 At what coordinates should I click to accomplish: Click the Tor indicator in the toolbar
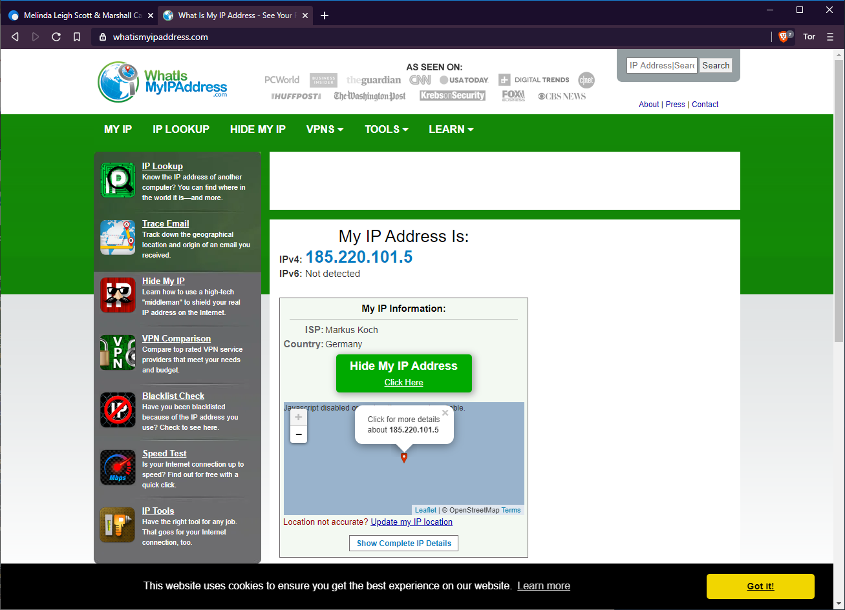coord(809,37)
